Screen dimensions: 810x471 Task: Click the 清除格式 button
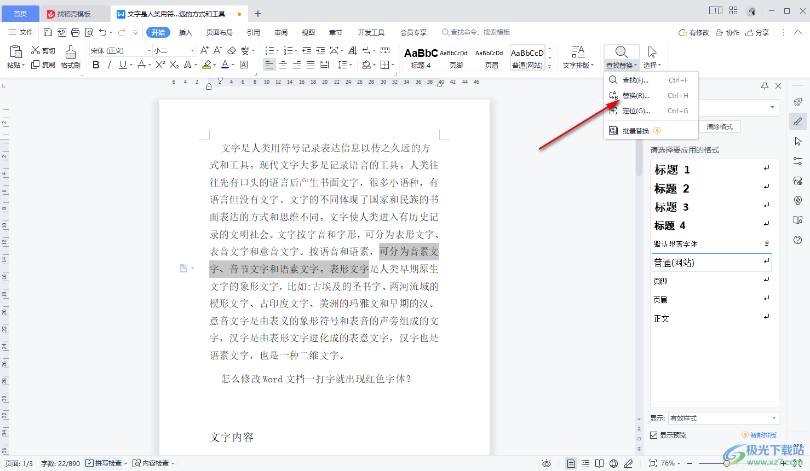[x=720, y=127]
